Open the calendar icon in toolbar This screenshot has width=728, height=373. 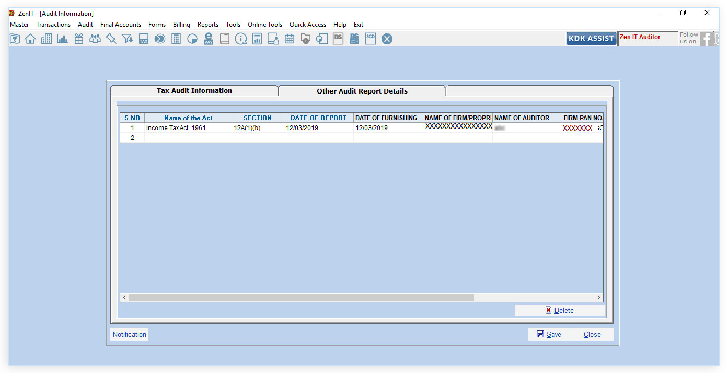(x=290, y=39)
